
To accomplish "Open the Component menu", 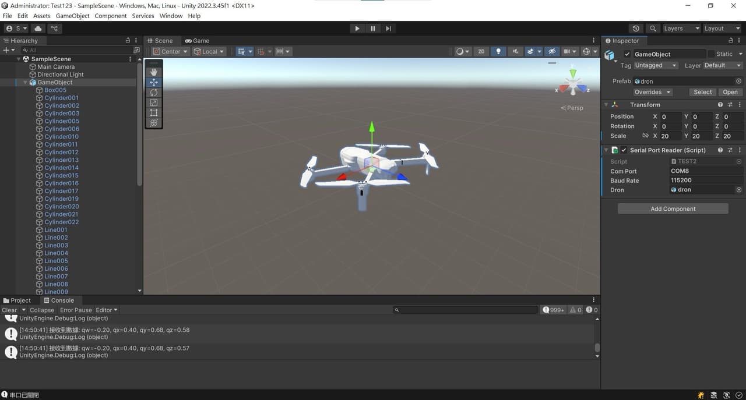I will coord(110,16).
